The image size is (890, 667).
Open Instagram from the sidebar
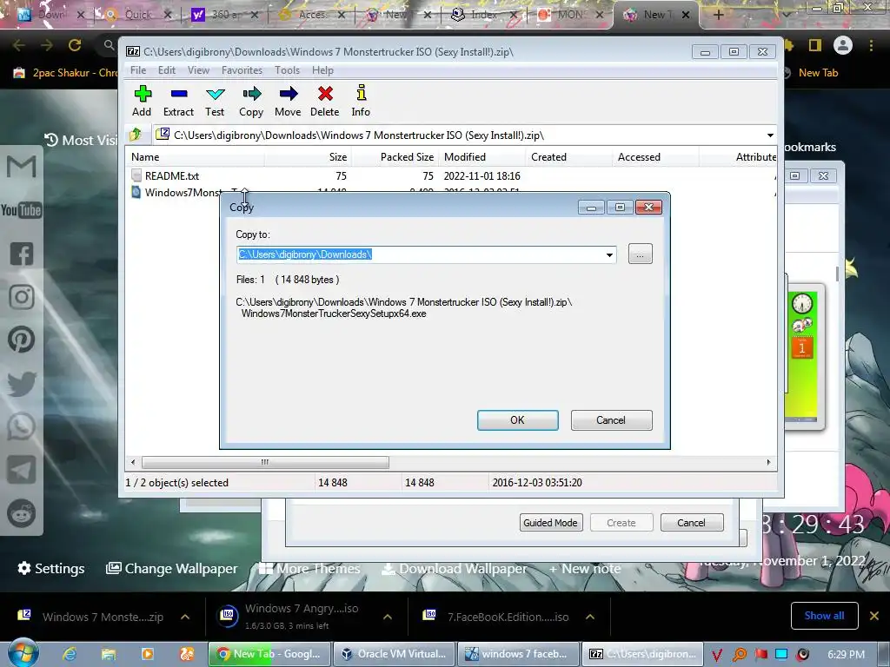click(x=22, y=297)
